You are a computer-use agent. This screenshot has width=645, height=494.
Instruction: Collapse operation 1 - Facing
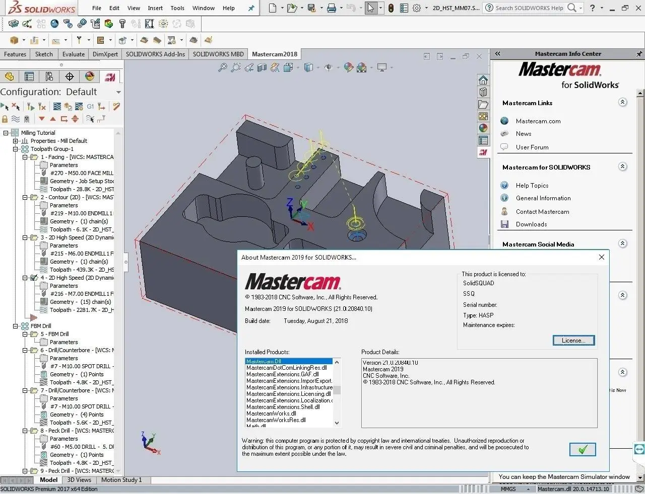tap(25, 157)
